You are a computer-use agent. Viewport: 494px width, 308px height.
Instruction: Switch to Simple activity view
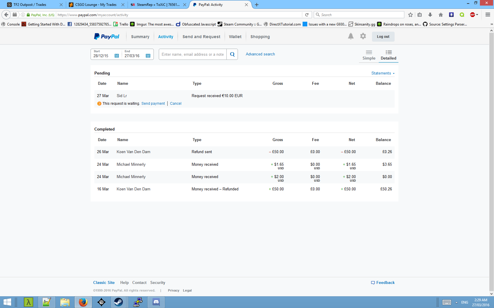369,55
